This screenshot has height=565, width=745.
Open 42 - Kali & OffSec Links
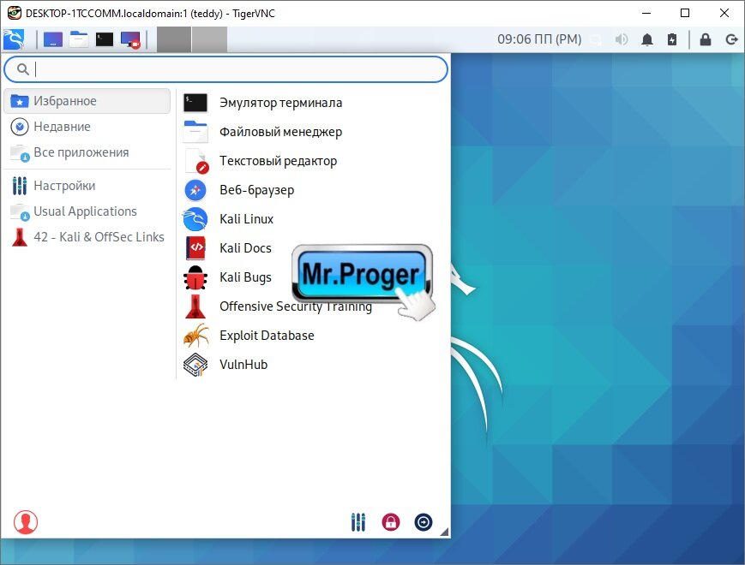pyautogui.click(x=87, y=237)
